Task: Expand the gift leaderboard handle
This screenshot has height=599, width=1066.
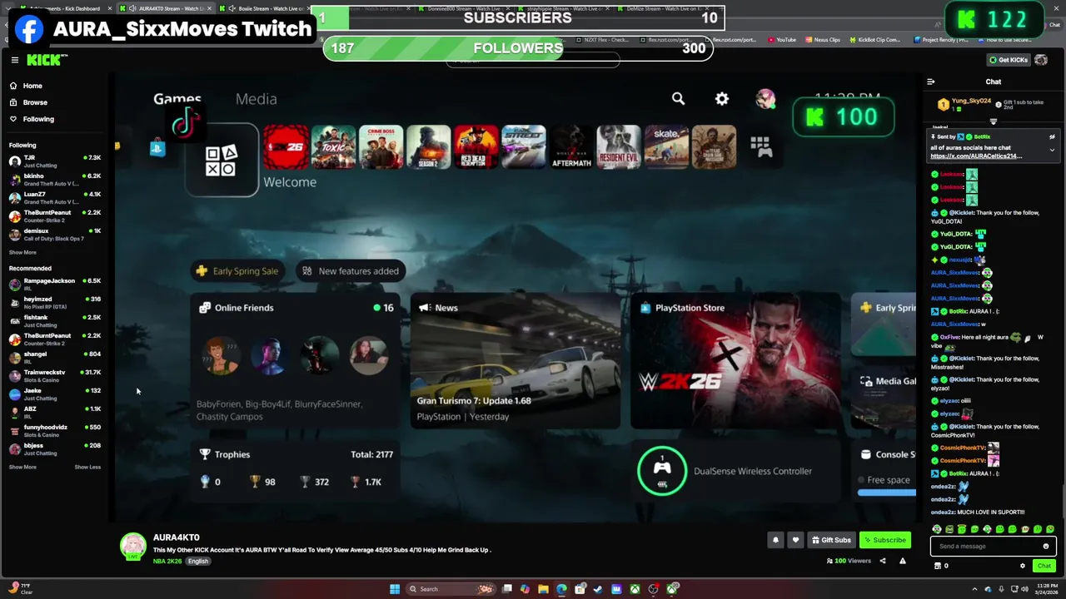Action: (x=993, y=121)
